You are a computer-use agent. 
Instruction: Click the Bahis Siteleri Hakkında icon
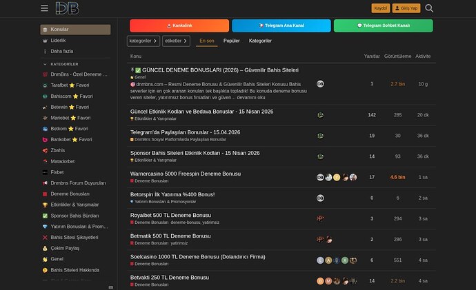click(45, 270)
